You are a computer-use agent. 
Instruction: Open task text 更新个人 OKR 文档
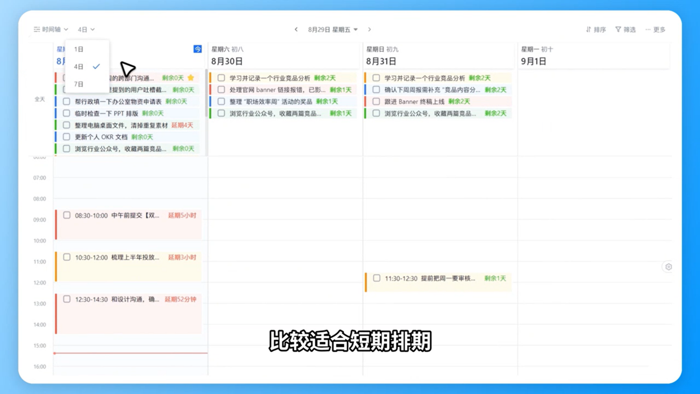click(x=101, y=137)
